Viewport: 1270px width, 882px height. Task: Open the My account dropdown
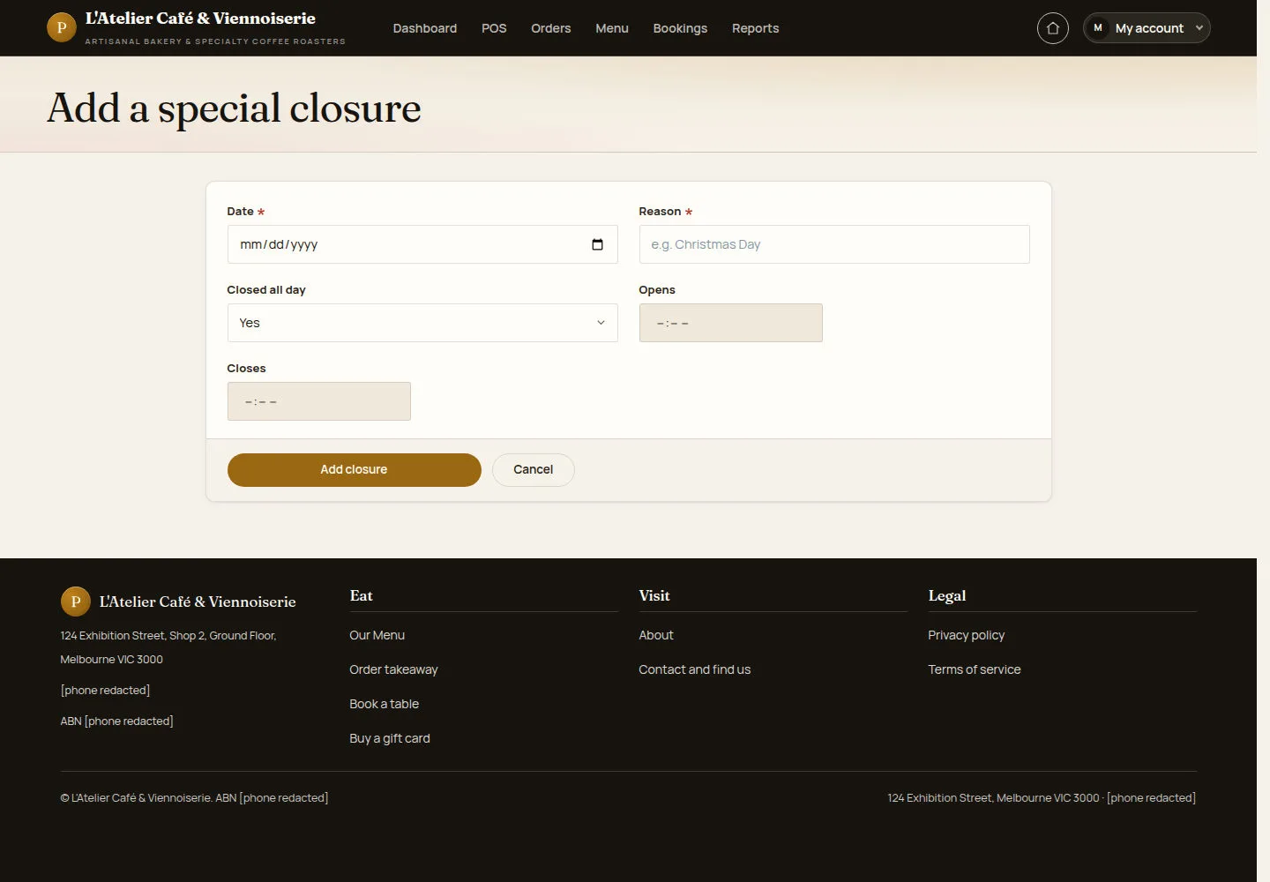[1147, 28]
